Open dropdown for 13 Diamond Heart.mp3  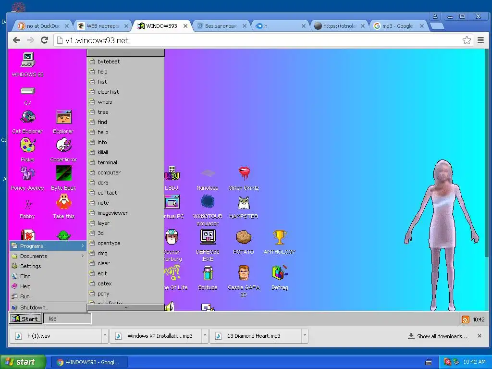pyautogui.click(x=304, y=336)
